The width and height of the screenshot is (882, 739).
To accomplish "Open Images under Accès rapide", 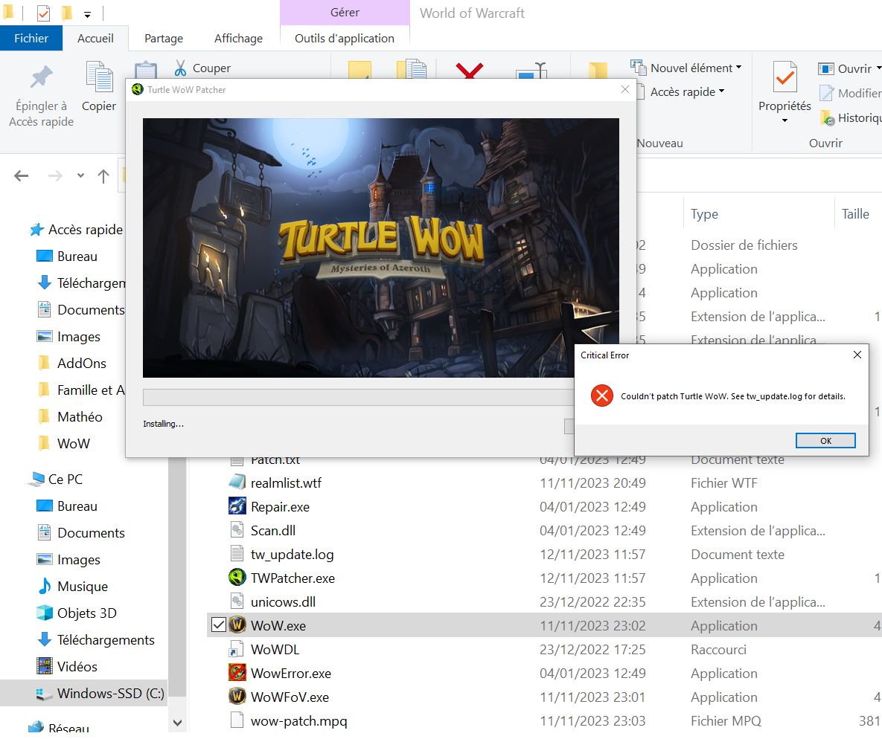I will point(79,337).
